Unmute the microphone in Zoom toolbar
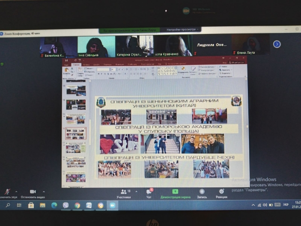This screenshot has width=301, height=226. click(x=8, y=192)
